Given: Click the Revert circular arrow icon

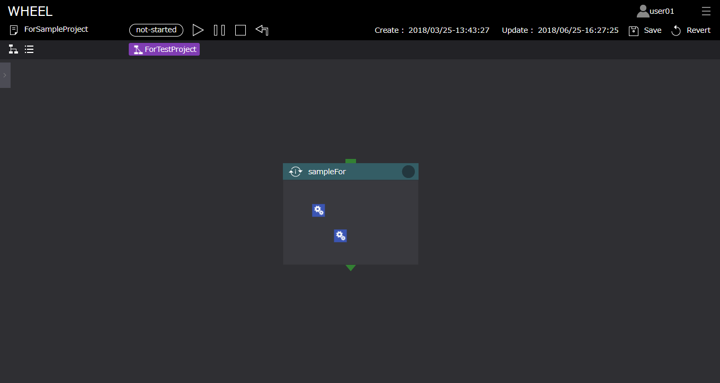Looking at the screenshot, I should tap(676, 31).
